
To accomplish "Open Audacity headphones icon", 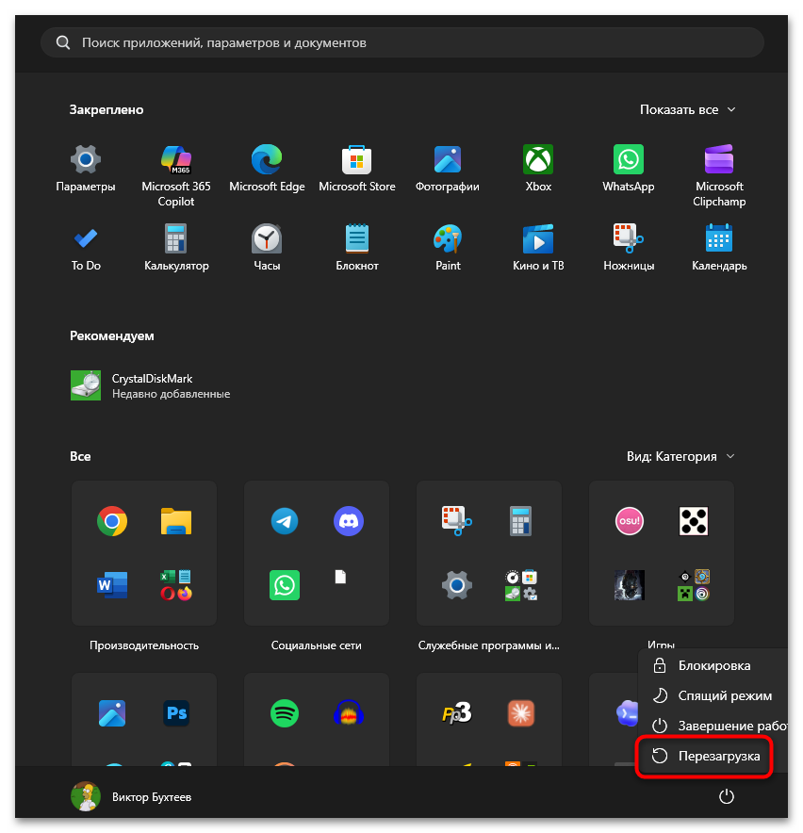I will [x=348, y=713].
